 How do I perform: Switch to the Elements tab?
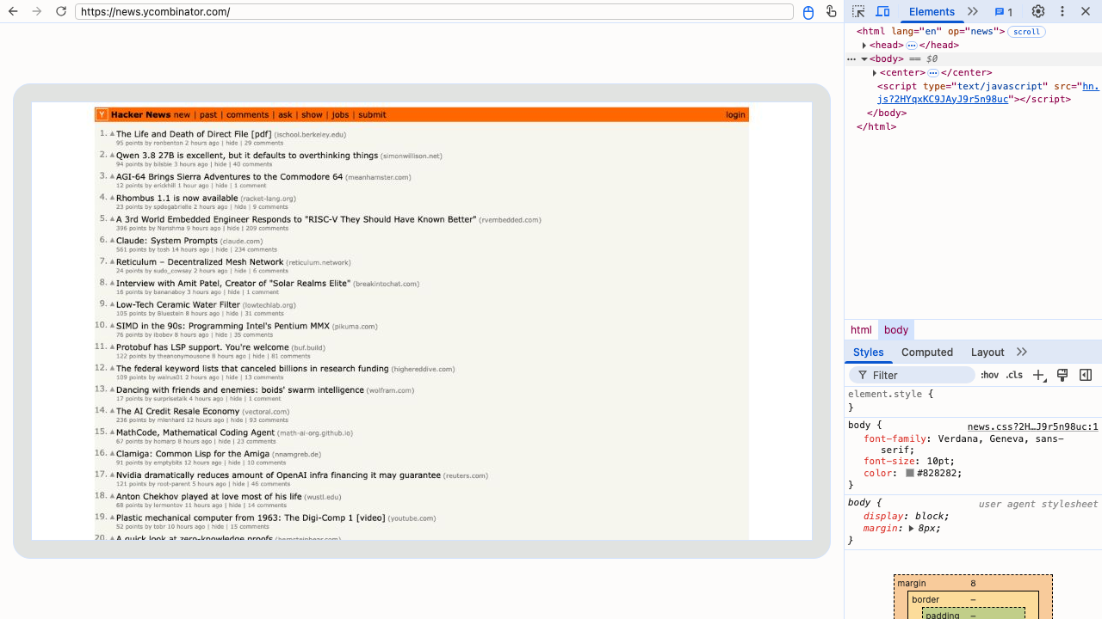click(932, 12)
